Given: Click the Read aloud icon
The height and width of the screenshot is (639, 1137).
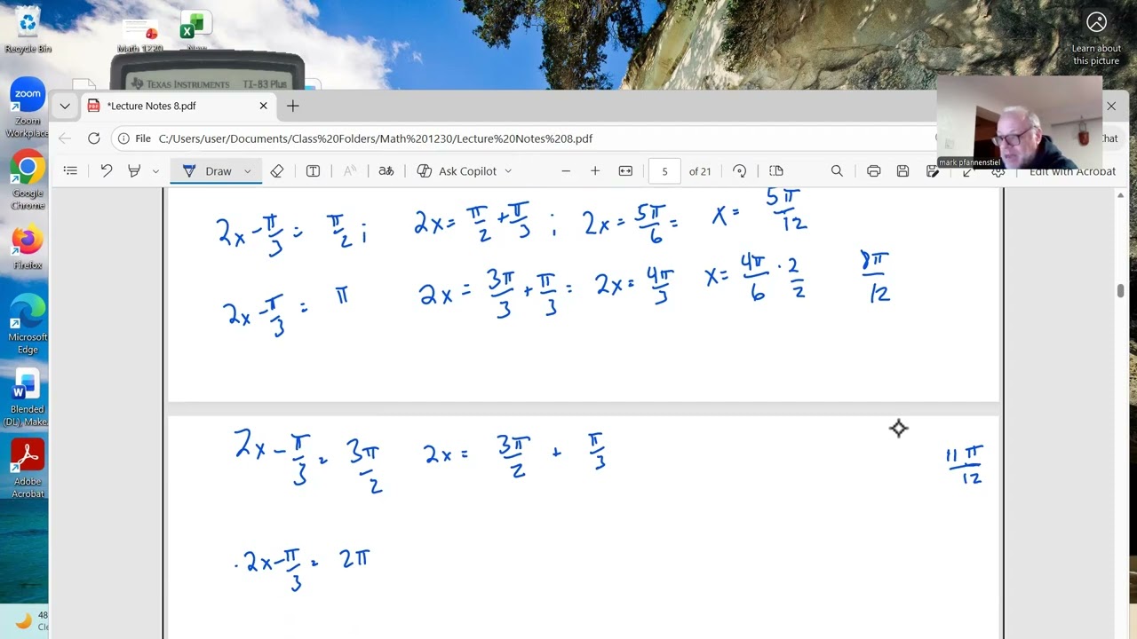Looking at the screenshot, I should point(350,171).
